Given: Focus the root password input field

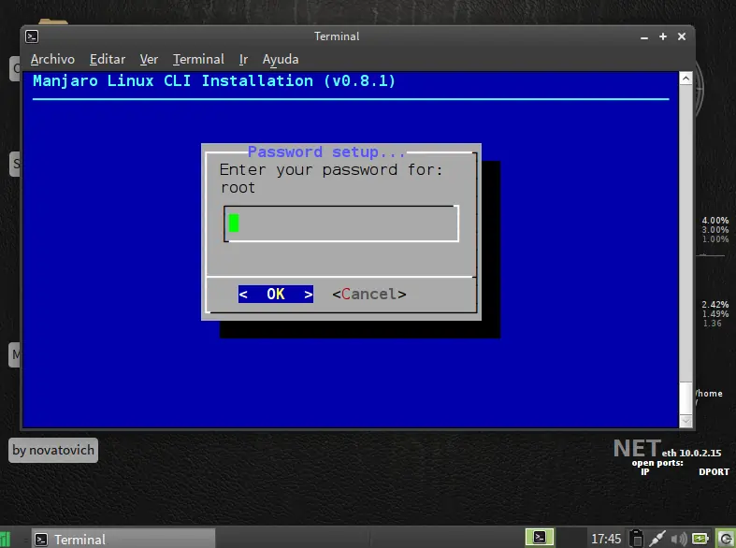Looking at the screenshot, I should [341, 224].
